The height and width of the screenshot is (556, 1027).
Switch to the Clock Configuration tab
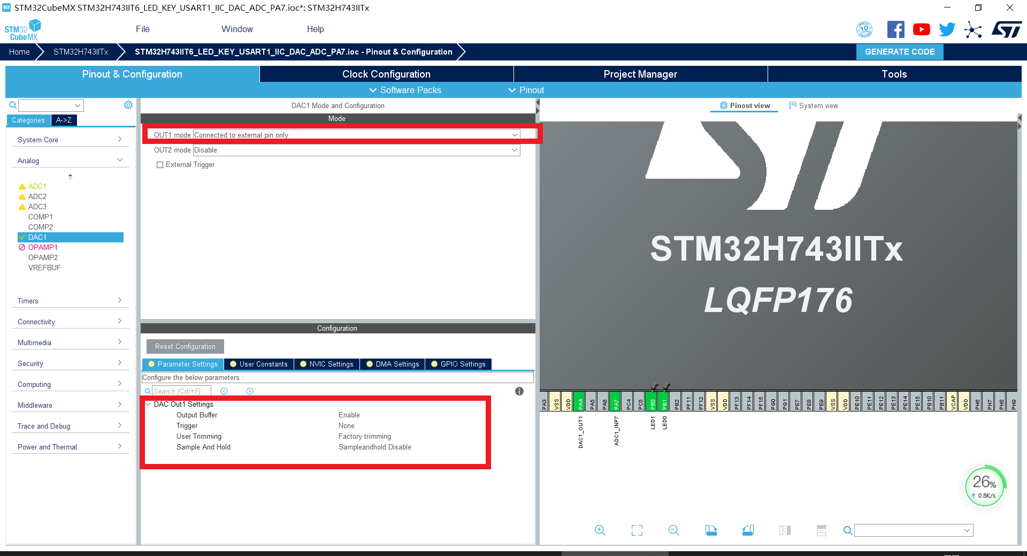click(386, 74)
